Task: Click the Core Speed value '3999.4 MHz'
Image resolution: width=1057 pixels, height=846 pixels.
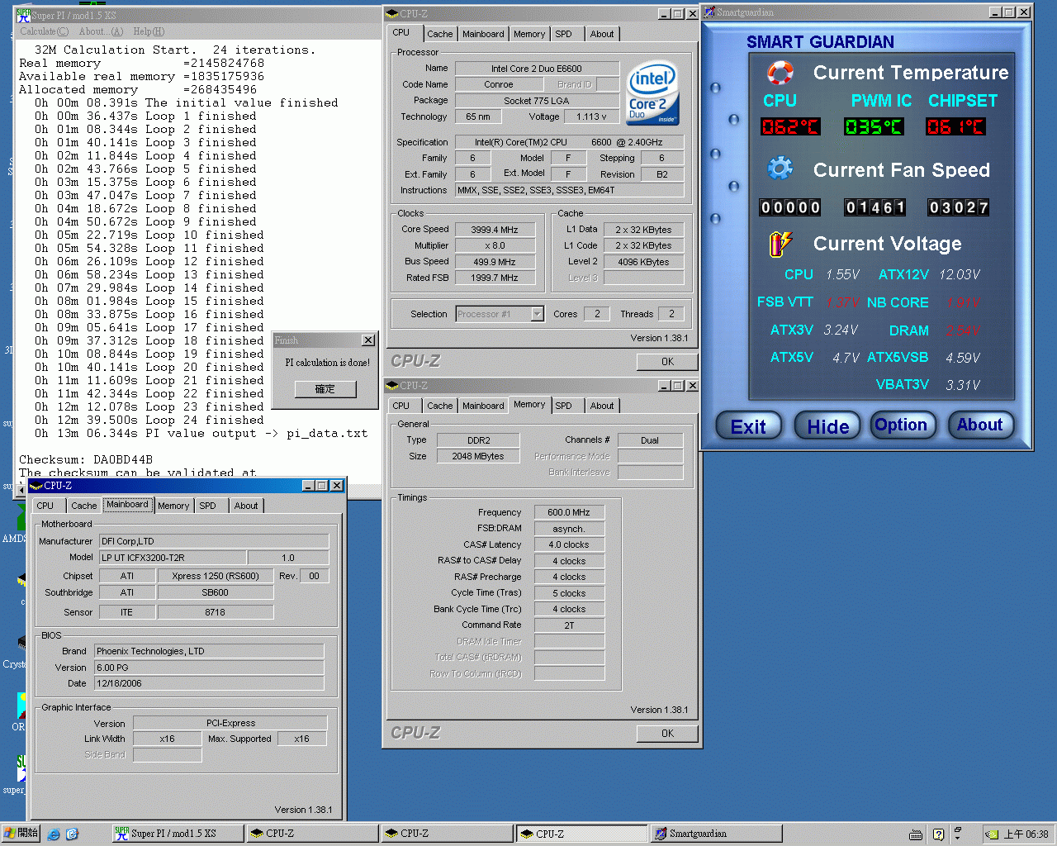Action: click(495, 230)
